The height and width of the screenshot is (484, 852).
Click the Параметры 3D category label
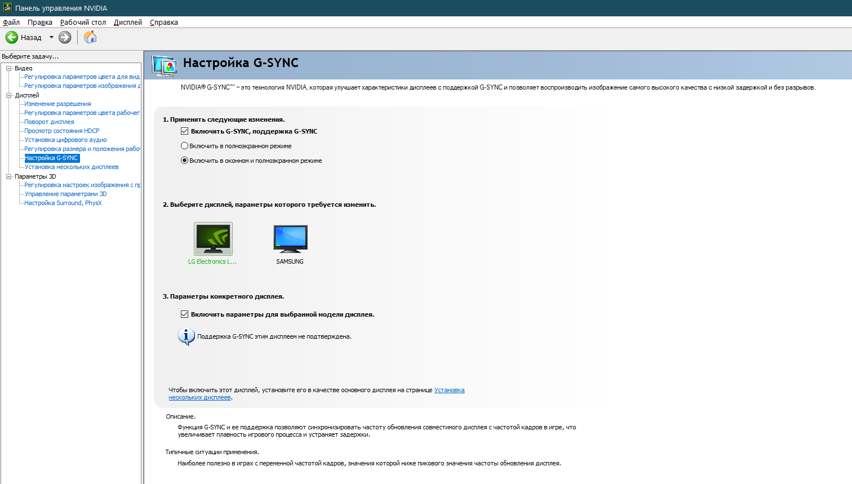click(35, 176)
